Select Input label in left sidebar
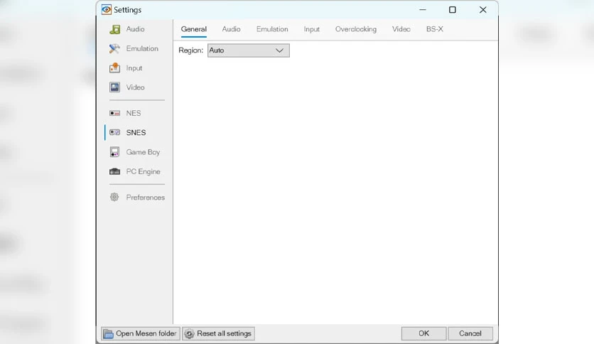 (134, 68)
